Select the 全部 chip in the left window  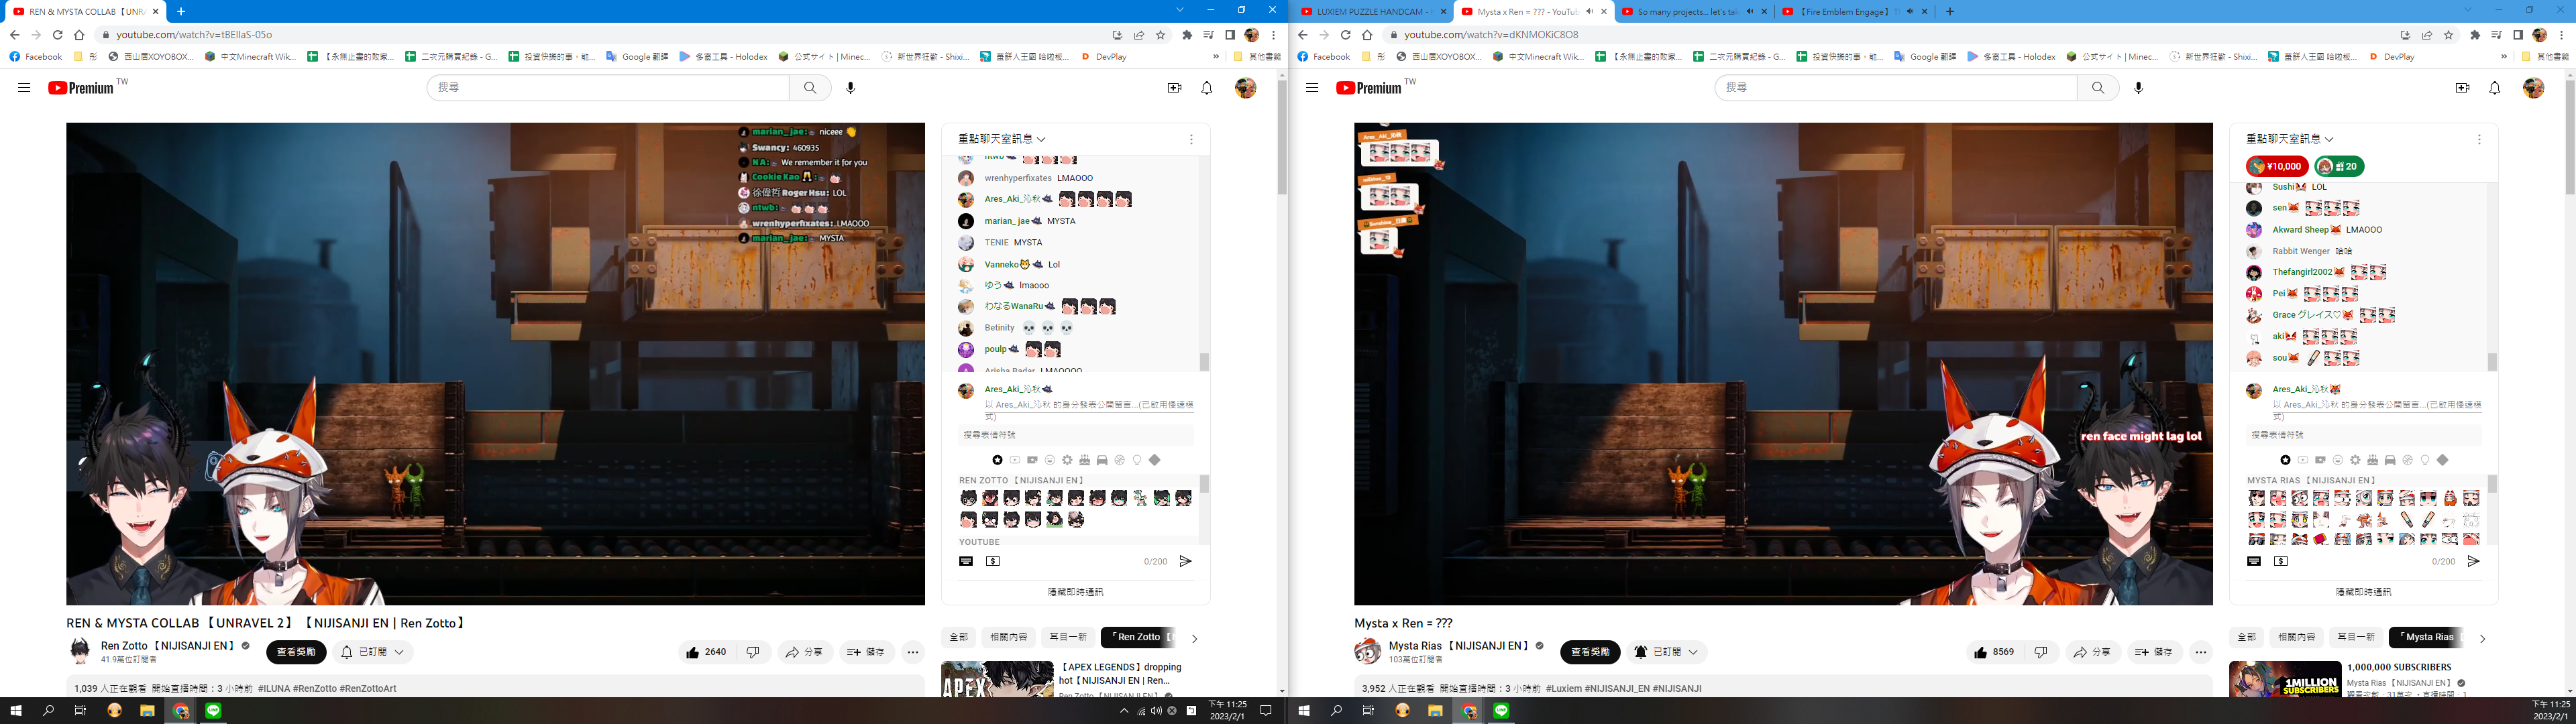click(958, 637)
